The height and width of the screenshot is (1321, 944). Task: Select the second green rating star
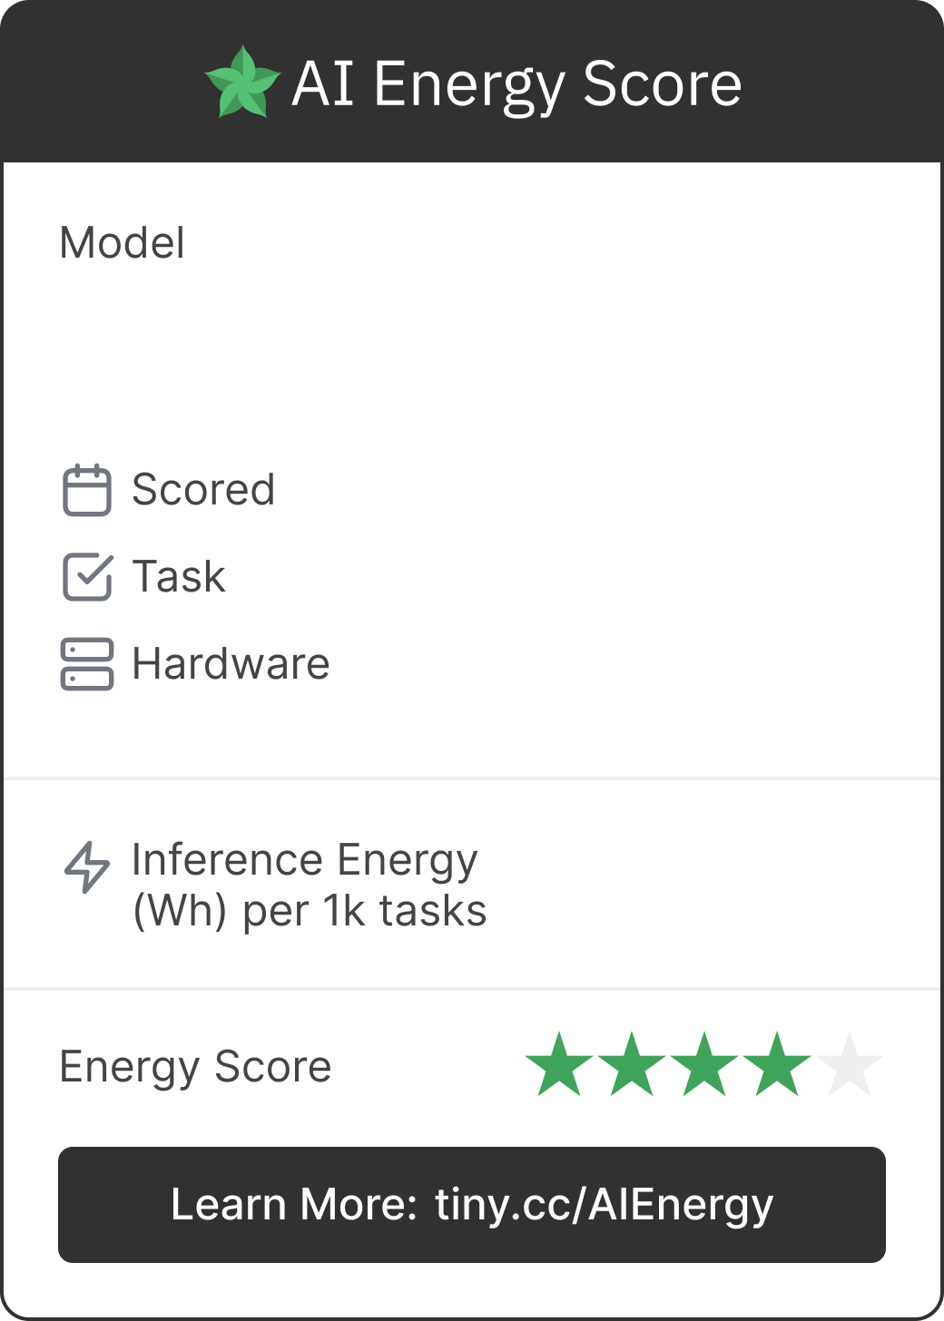(632, 1065)
